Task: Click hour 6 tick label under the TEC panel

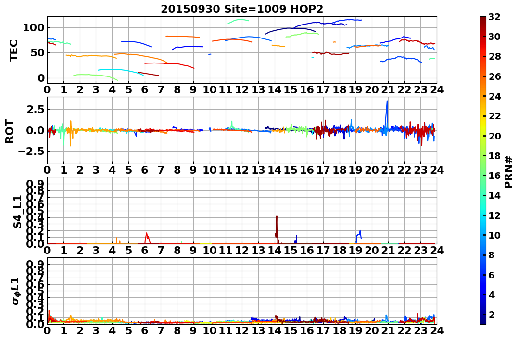Action: 145,89
